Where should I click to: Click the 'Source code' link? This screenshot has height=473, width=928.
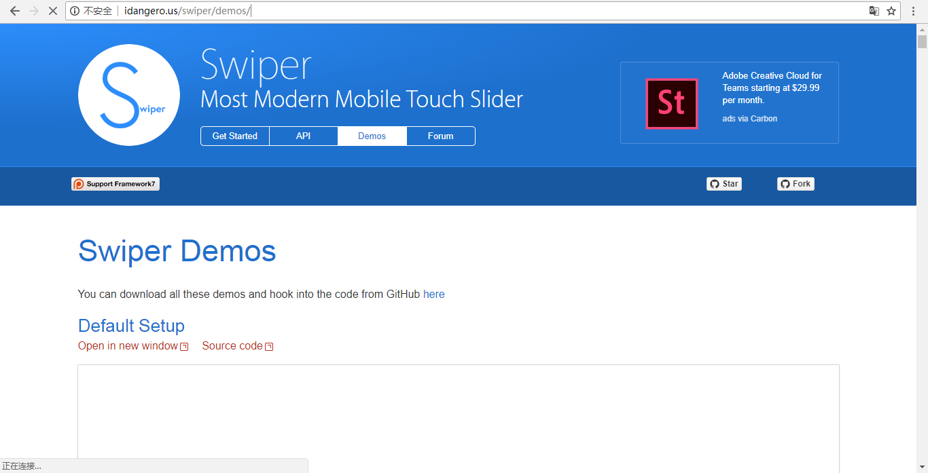point(238,345)
